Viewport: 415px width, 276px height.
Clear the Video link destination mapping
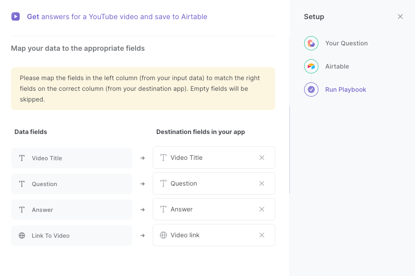pyautogui.click(x=261, y=235)
